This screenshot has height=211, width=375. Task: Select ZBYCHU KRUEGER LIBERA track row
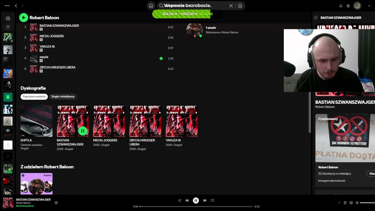[x=98, y=69]
